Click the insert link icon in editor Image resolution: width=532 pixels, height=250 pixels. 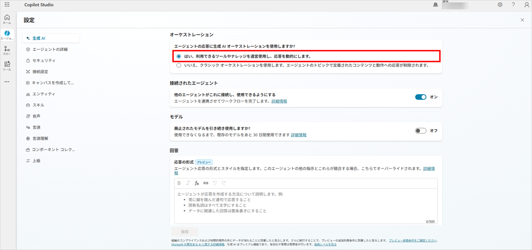click(206, 183)
